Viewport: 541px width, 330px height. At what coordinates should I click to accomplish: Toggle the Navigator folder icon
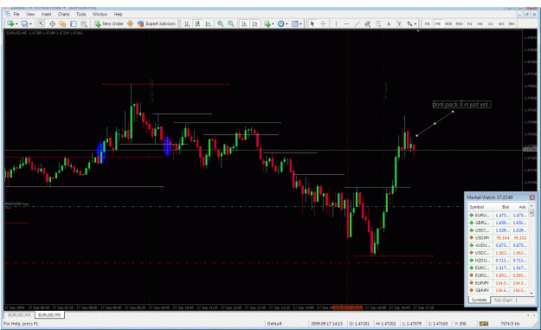point(62,23)
